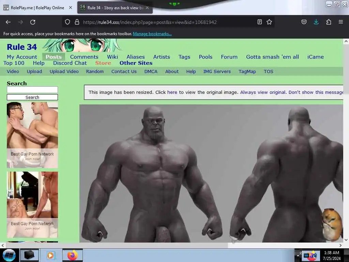This screenshot has height=262, width=349.
Task: Open the Discord Chat link
Action: click(x=70, y=63)
